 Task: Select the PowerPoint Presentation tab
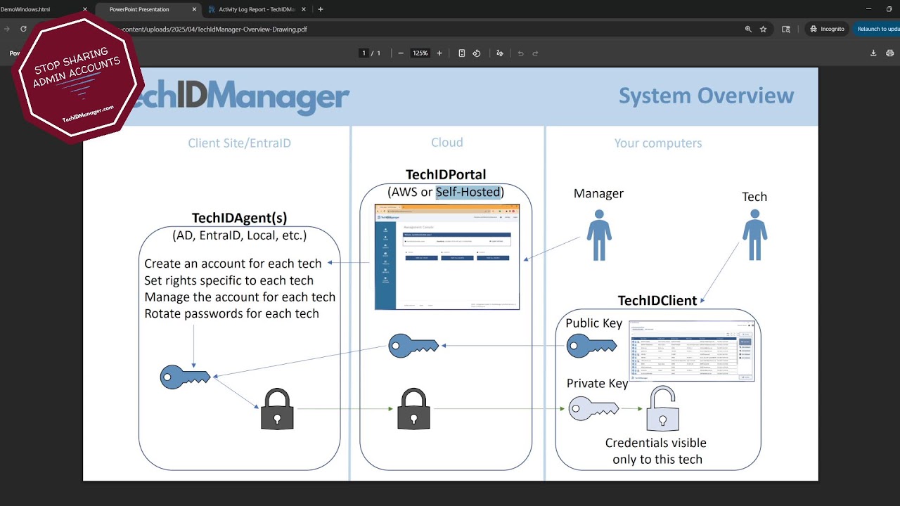(148, 10)
